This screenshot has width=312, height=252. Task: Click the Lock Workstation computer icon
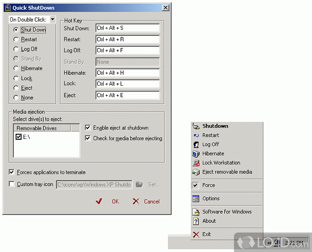tap(196, 163)
